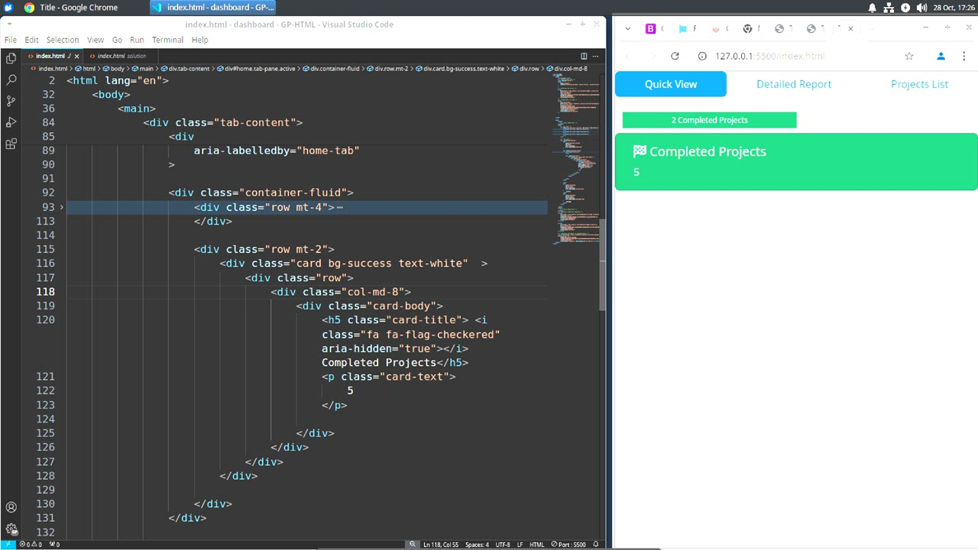978x550 pixels.
Task: Close the active Chrome tab
Action: [x=850, y=28]
